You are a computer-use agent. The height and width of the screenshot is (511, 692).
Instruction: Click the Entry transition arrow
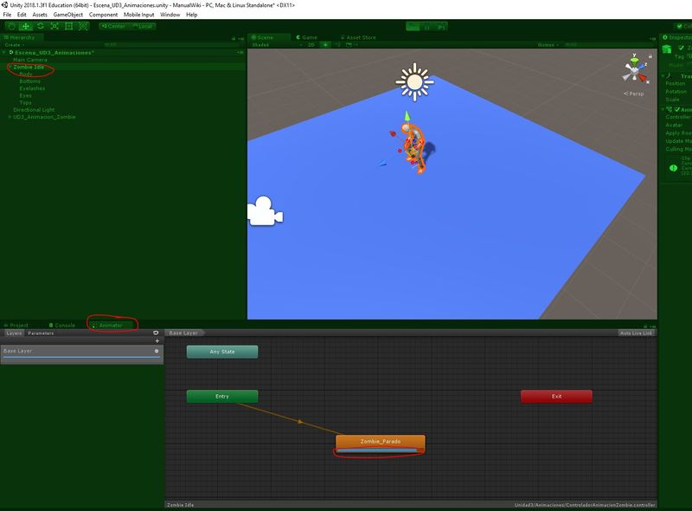coord(300,422)
